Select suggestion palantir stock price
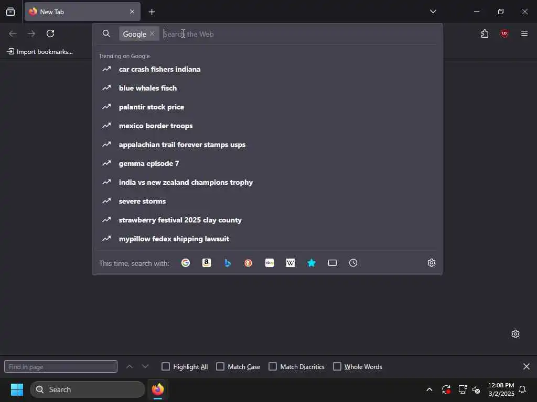Viewport: 537px width, 402px height. click(x=267, y=107)
